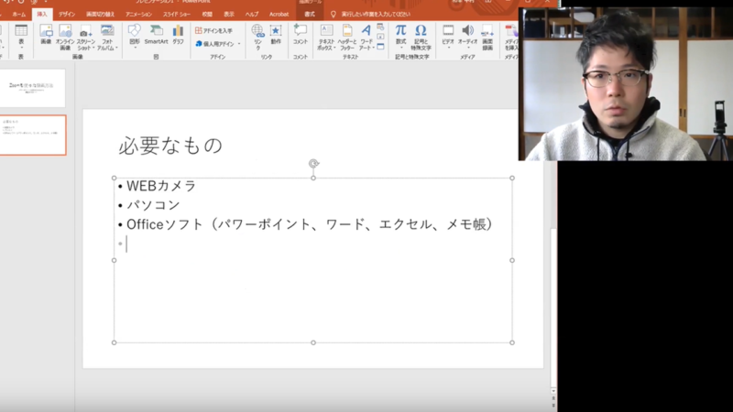Start 画面録画 screen recording
This screenshot has width=733, height=412.
[x=487, y=37]
